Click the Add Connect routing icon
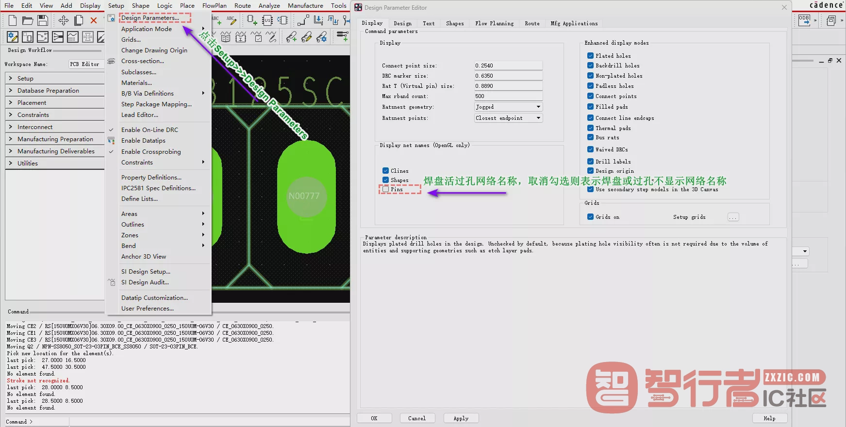The height and width of the screenshot is (427, 846). pos(303,20)
